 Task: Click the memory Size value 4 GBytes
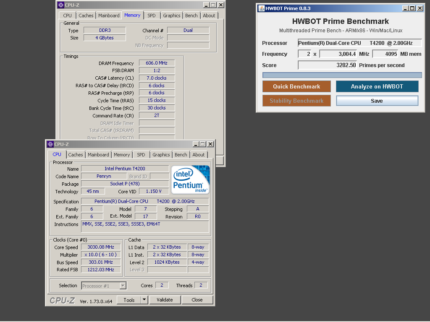click(105, 38)
